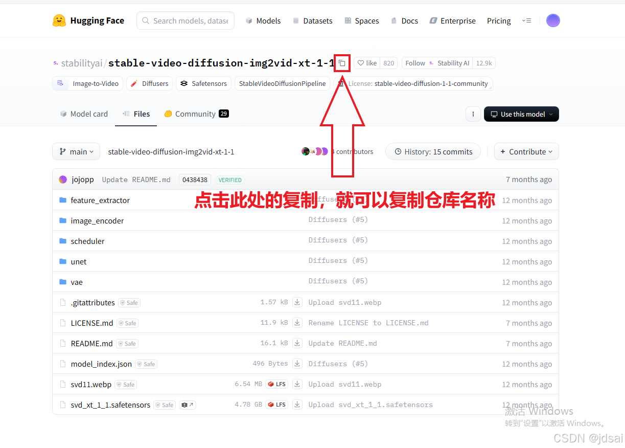
Task: Click jojopp contributor avatar in commit row
Action: 63,180
